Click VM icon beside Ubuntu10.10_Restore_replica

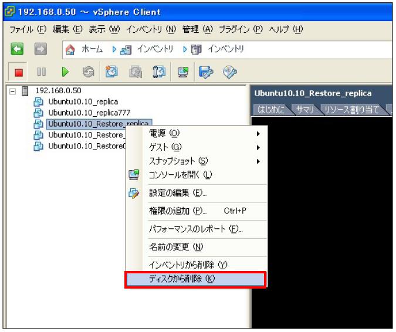38,124
